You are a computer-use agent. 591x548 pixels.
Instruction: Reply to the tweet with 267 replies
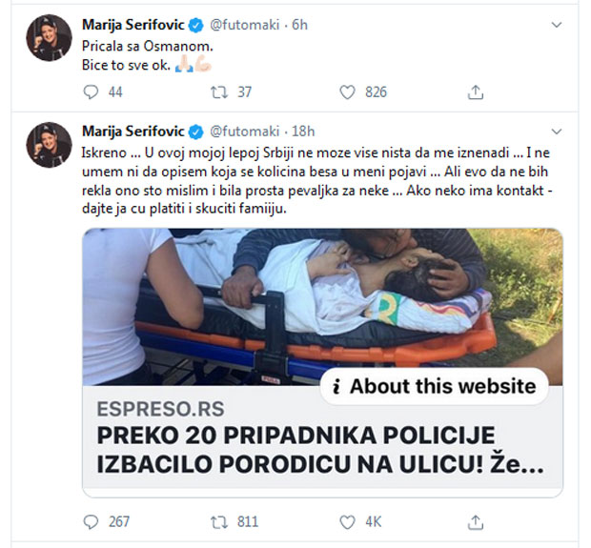pos(92,521)
